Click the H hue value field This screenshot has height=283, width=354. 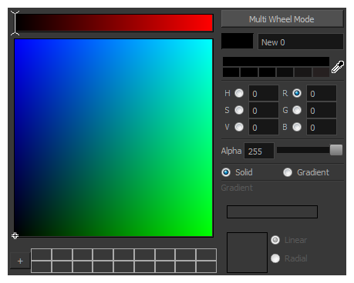click(x=264, y=93)
